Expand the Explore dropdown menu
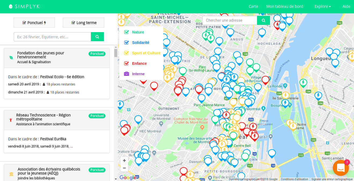 (323, 6)
